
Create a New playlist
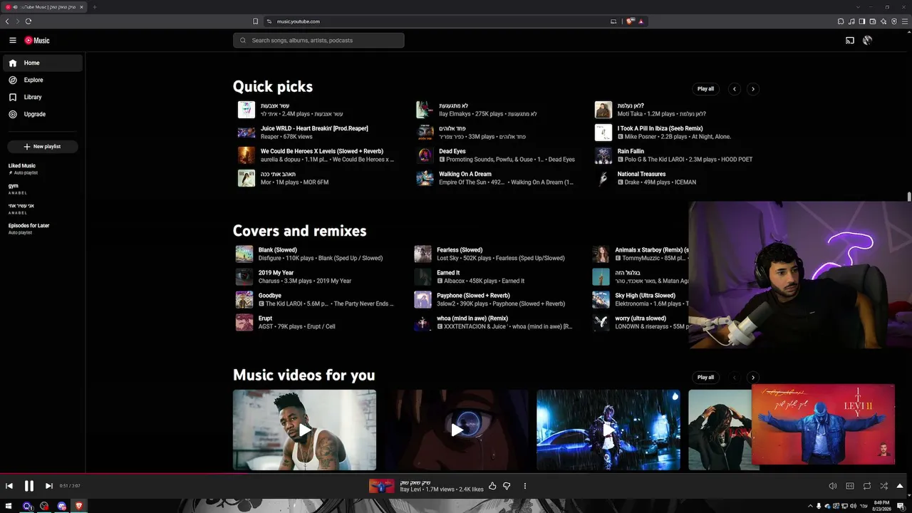(x=43, y=147)
